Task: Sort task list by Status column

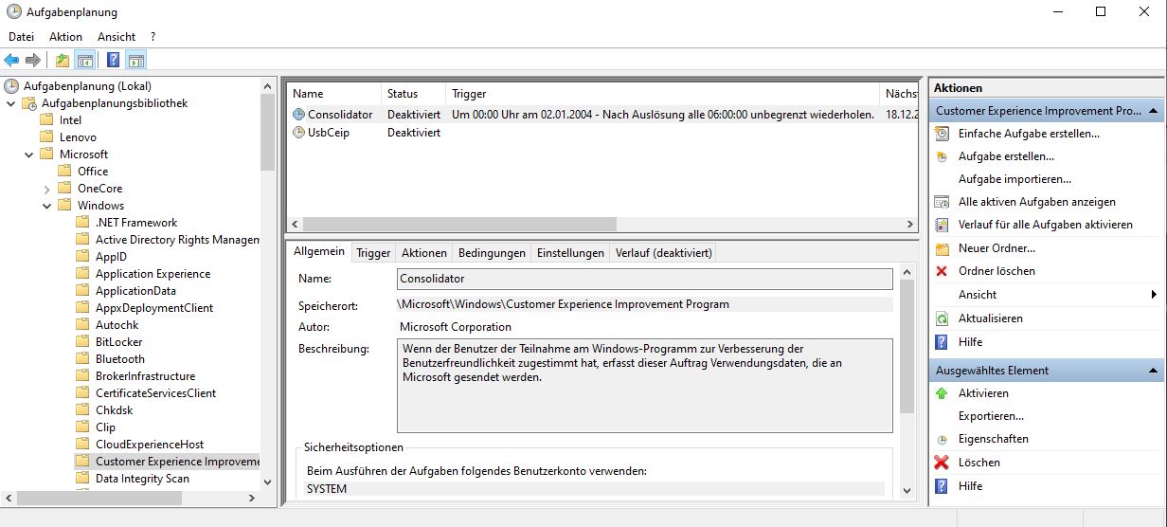Action: point(413,94)
